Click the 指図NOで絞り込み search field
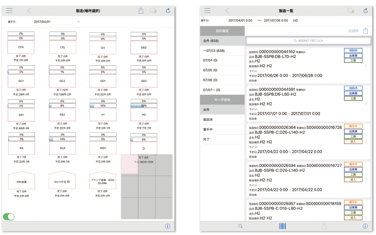This screenshot has height=235, width=376. (x=308, y=41)
